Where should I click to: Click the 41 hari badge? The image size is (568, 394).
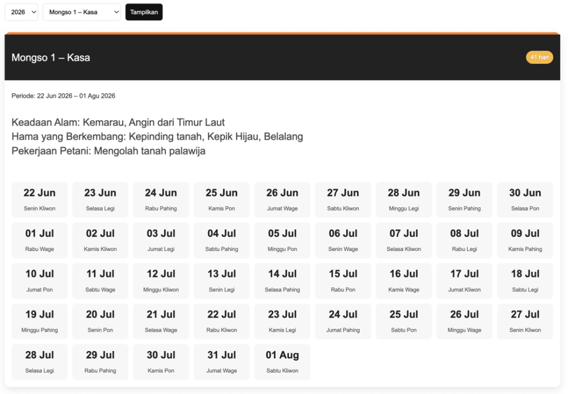tap(539, 58)
